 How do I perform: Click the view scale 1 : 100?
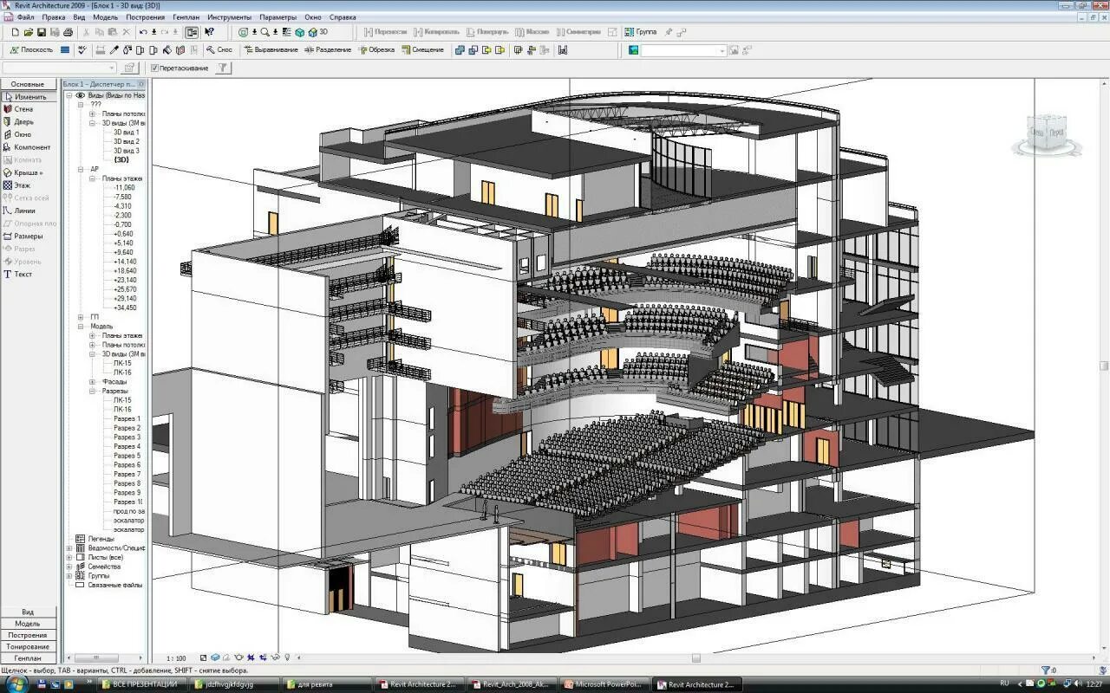(x=176, y=658)
